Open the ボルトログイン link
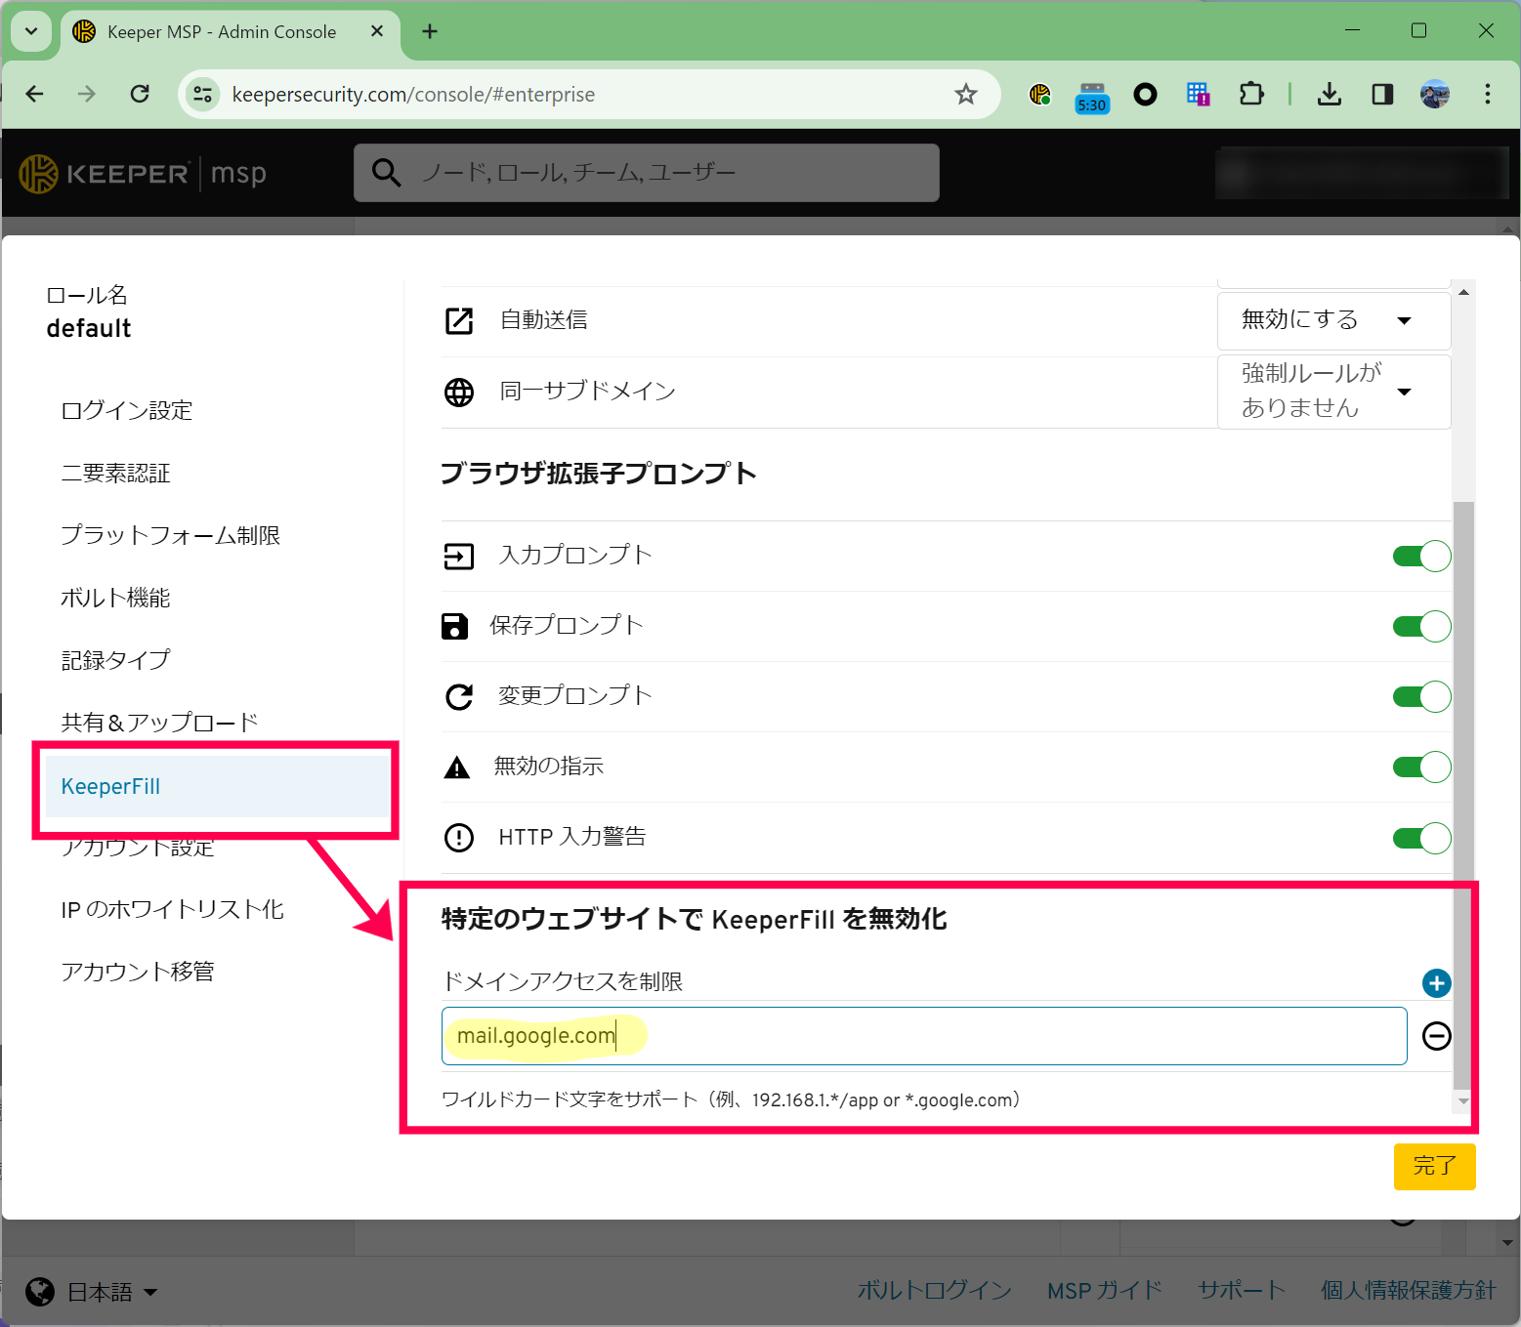 935,1290
